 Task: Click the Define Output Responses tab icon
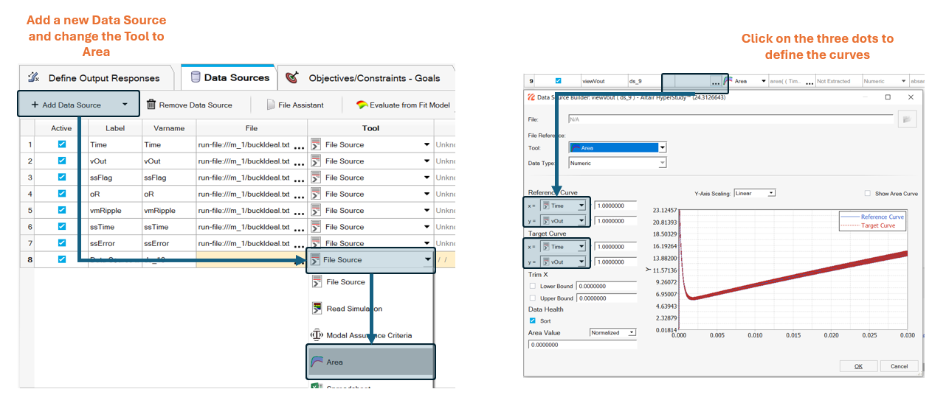pyautogui.click(x=33, y=77)
